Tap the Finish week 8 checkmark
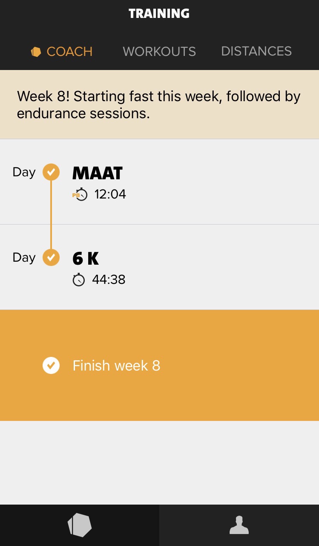 pos(51,366)
